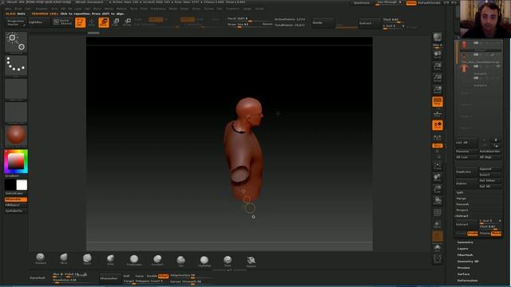Image resolution: width=511 pixels, height=287 pixels.
Task: Toggle the Transp transparency icon
Action: point(438,225)
